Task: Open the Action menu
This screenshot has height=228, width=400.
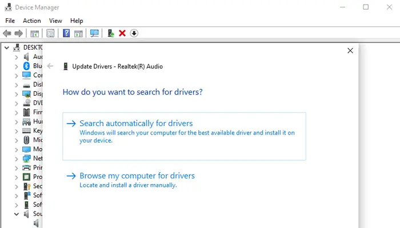Action: tap(32, 21)
